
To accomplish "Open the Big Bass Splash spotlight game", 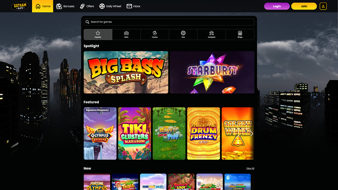I will click(x=126, y=72).
